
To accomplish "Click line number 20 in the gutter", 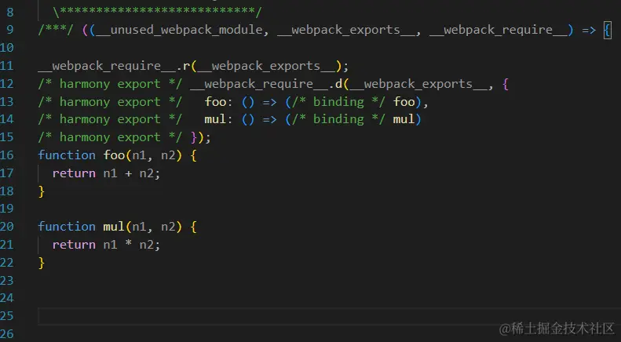I will click(7, 227).
